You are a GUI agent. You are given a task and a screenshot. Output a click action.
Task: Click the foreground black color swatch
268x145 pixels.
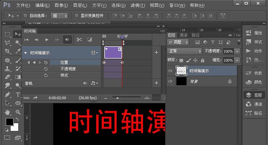pos(9,122)
